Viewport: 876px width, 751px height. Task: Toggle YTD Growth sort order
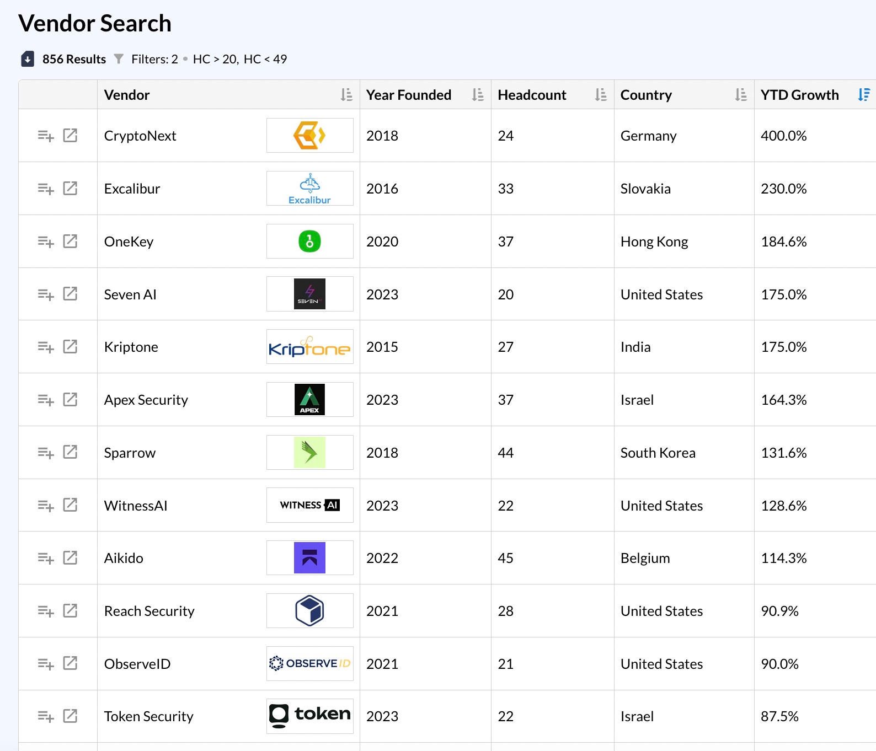[864, 95]
